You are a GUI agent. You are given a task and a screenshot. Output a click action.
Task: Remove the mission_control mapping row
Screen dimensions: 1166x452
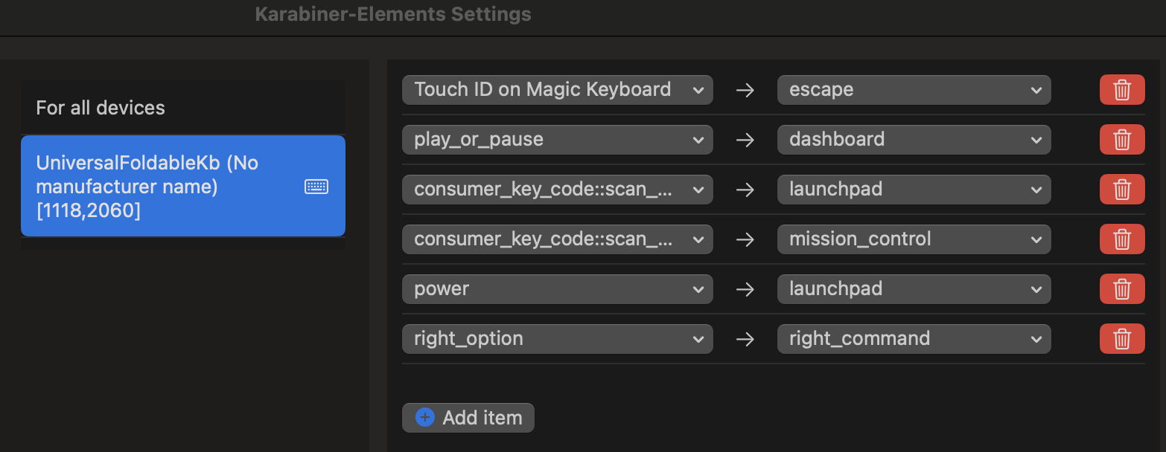point(1121,239)
